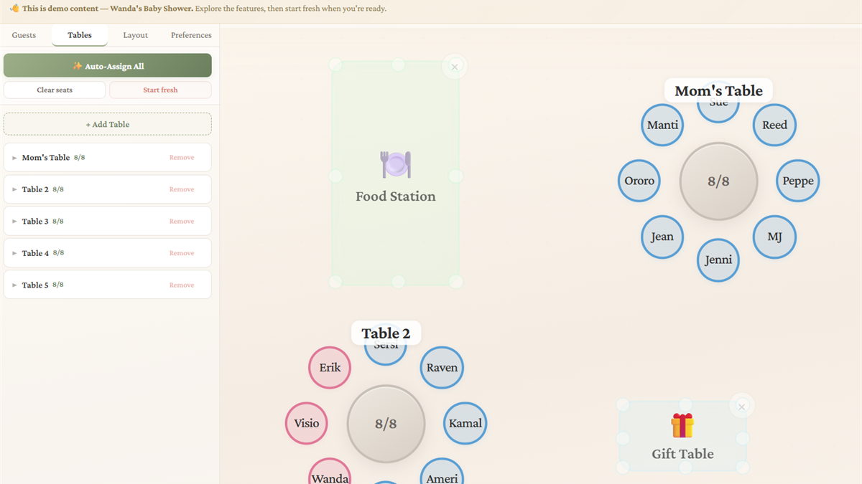Select guest seat Jenni
862x484 pixels.
(718, 260)
